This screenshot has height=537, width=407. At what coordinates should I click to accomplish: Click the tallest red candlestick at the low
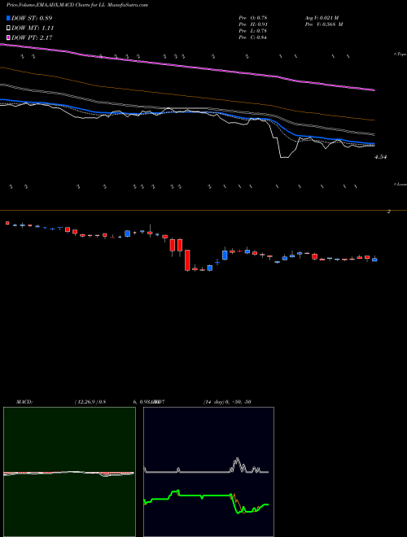click(187, 260)
